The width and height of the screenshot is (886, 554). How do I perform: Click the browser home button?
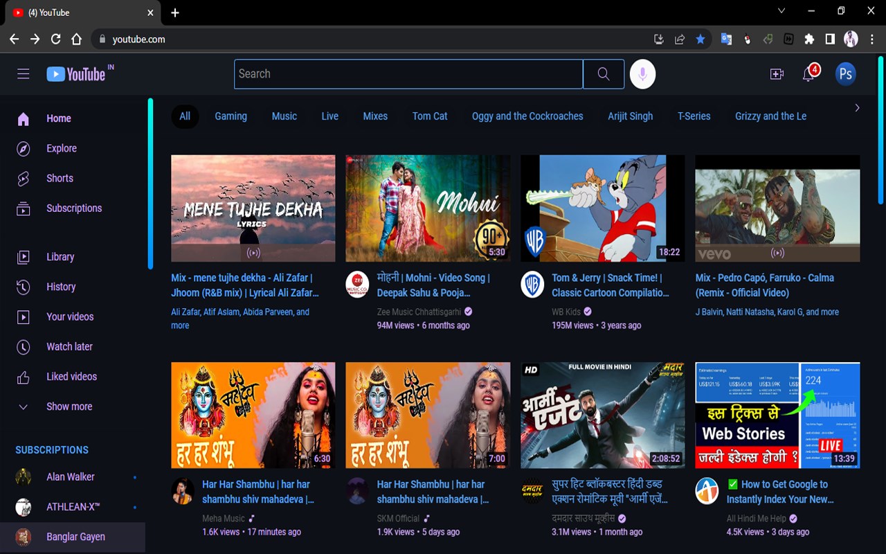pyautogui.click(x=76, y=39)
